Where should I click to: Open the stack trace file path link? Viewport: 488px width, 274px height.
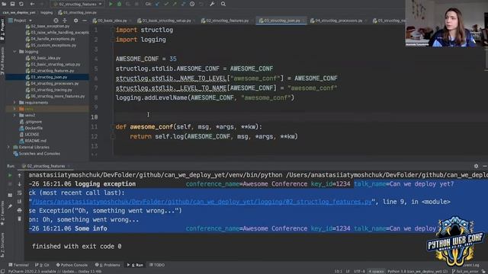pos(202,202)
